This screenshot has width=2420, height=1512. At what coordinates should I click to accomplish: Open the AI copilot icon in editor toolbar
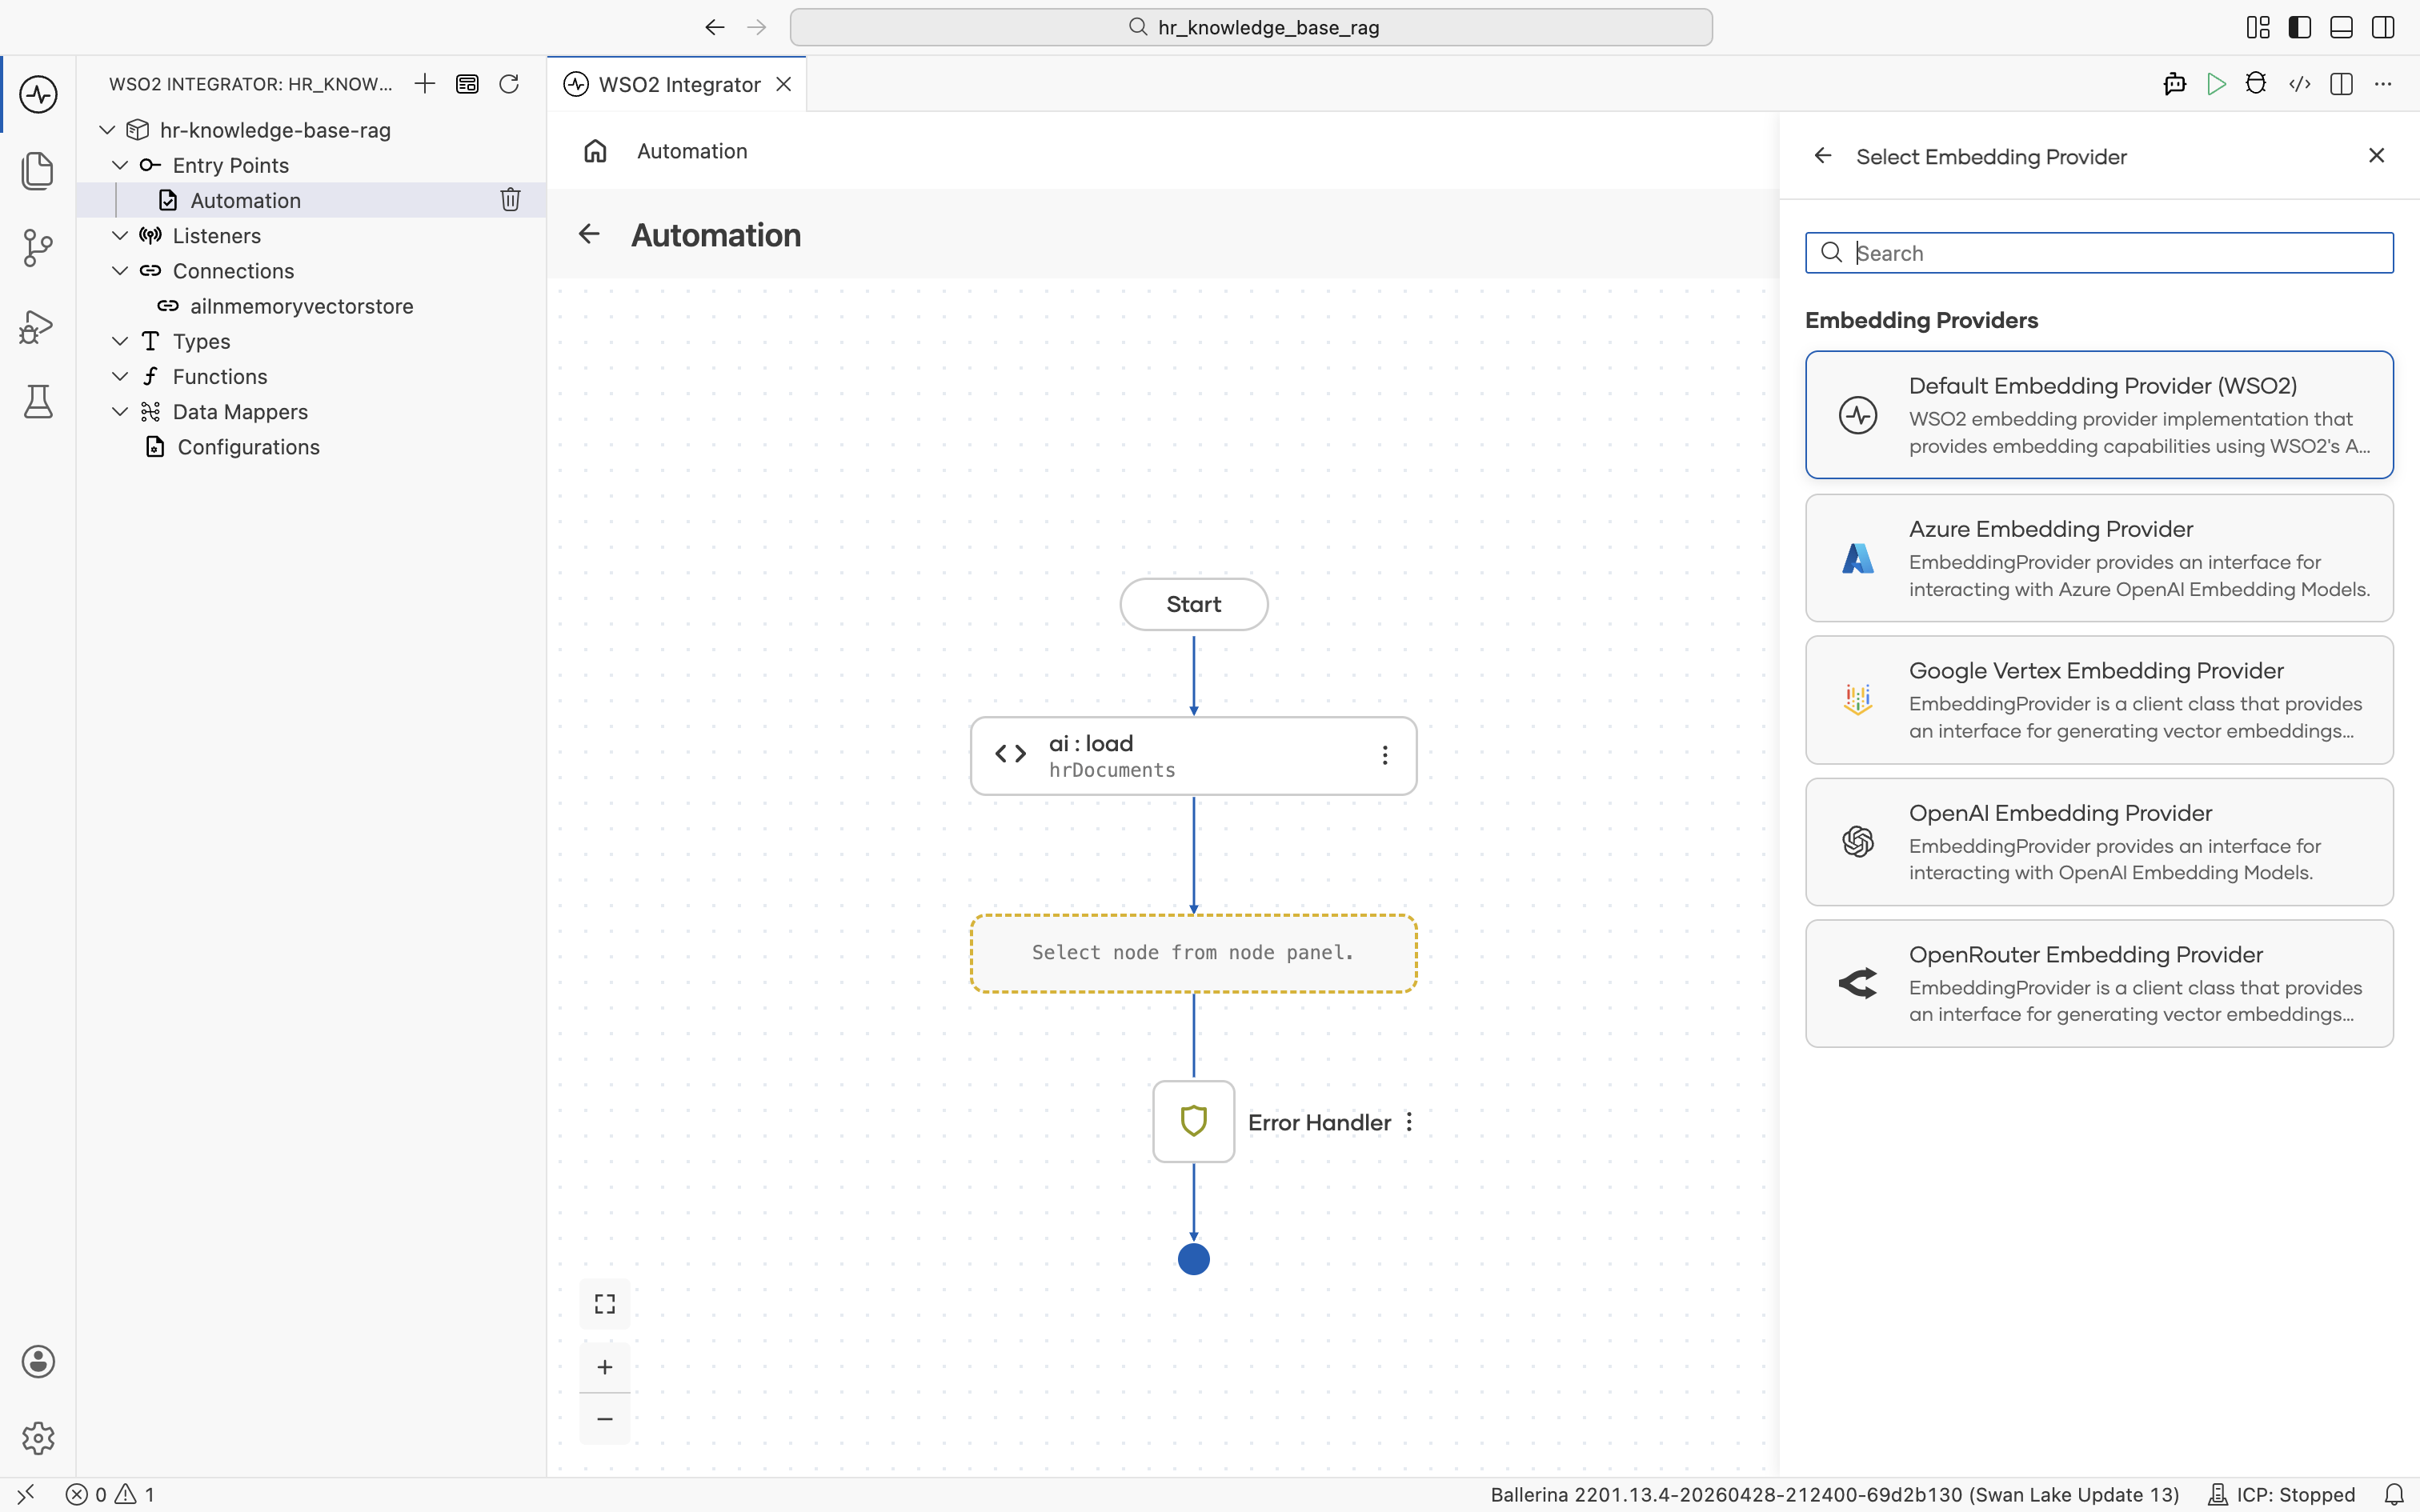tap(2174, 84)
